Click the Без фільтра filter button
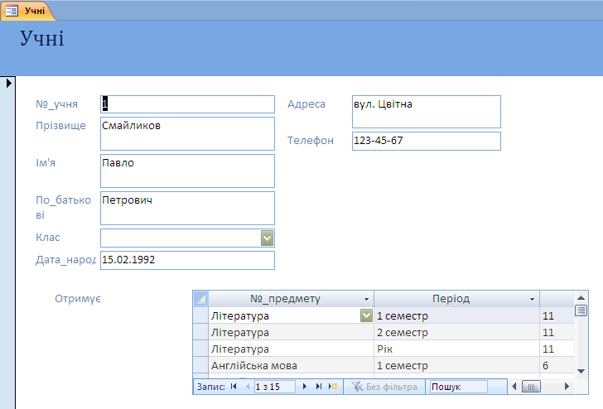The image size is (603, 409). point(384,387)
